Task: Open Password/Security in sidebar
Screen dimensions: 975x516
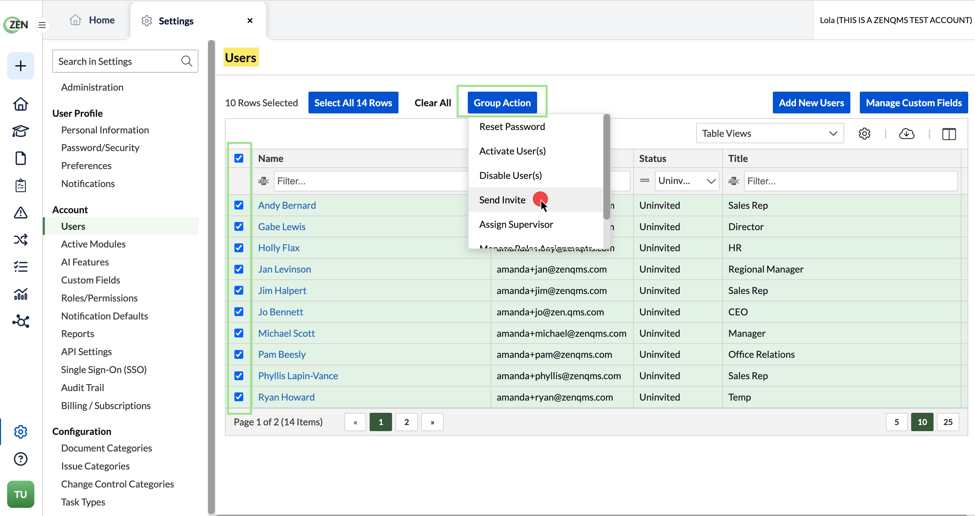Action: 100,148
